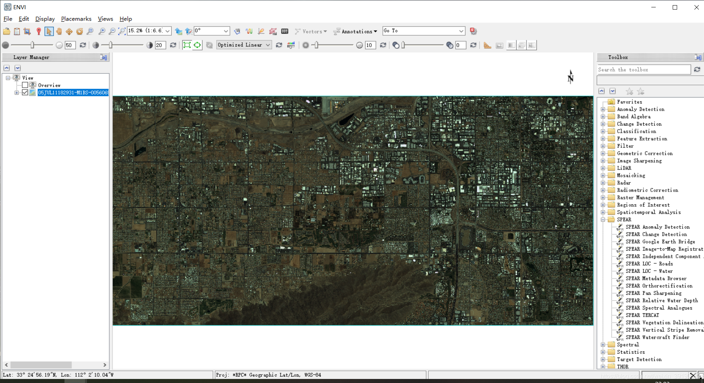Open the Mensuration ruler tool
This screenshot has height=383, width=704.
(x=487, y=45)
